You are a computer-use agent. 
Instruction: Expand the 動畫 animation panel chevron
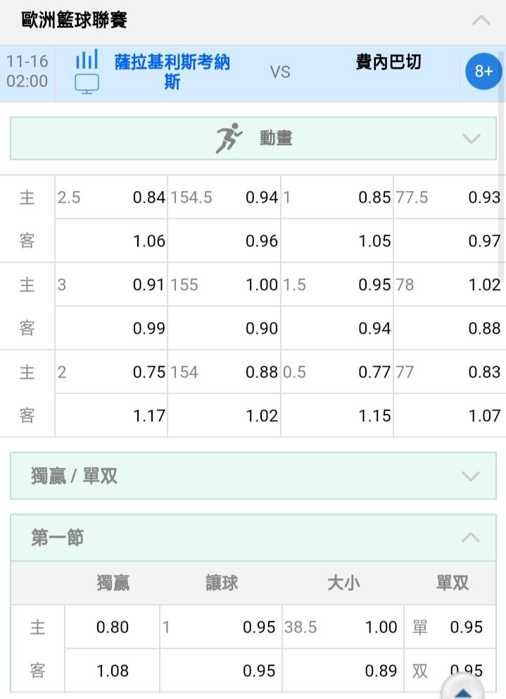point(471,139)
